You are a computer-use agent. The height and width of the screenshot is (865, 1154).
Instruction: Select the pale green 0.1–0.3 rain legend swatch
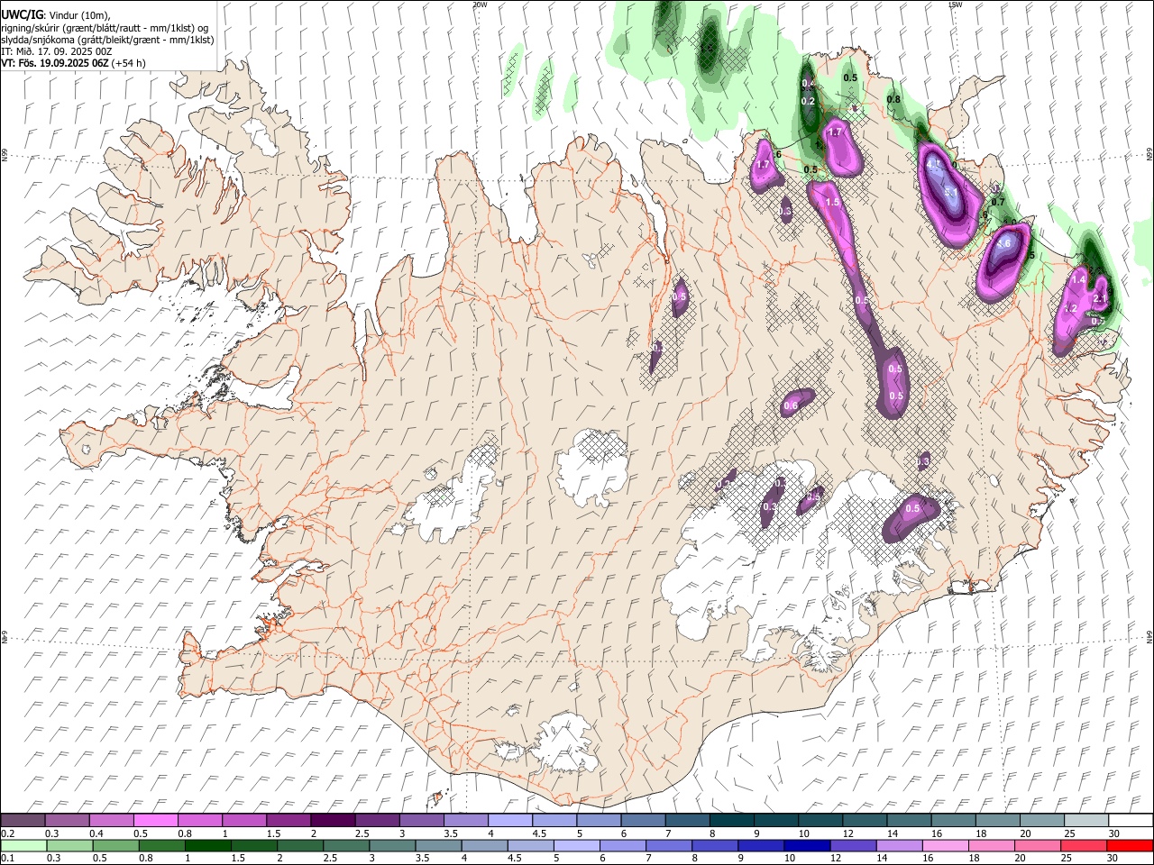tap(23, 846)
